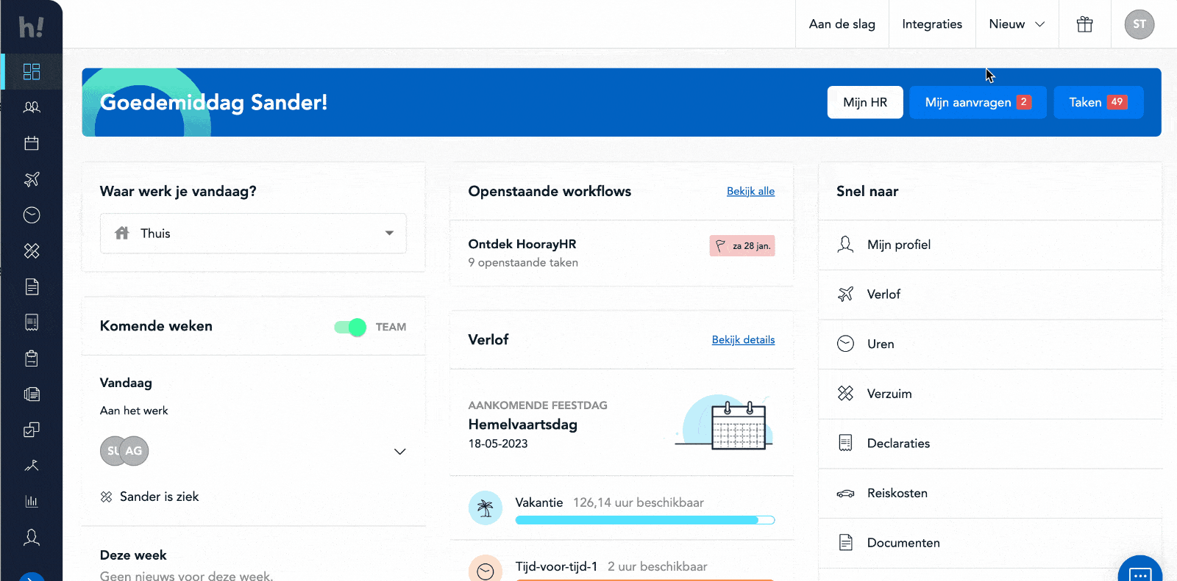1177x581 pixels.
Task: Click the Mijn HR button
Action: click(x=865, y=102)
